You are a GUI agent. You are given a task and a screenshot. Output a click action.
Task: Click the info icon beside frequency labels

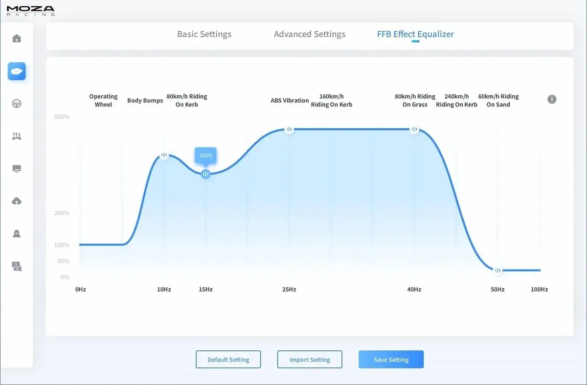tap(552, 99)
